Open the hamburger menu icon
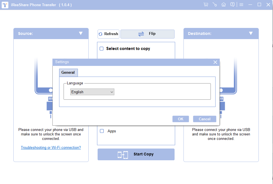Screen dimensions: 273x184 (x=241, y=5)
